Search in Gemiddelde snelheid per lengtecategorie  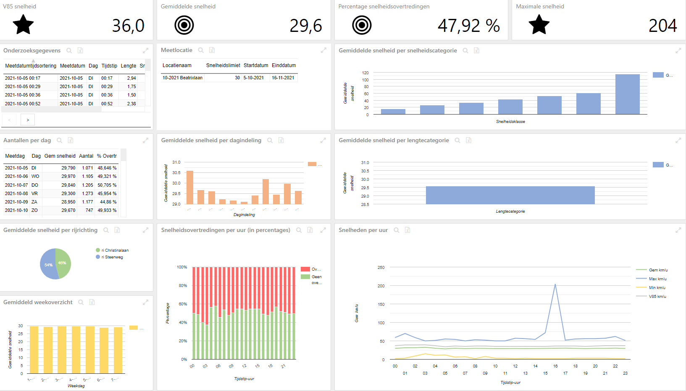(457, 140)
